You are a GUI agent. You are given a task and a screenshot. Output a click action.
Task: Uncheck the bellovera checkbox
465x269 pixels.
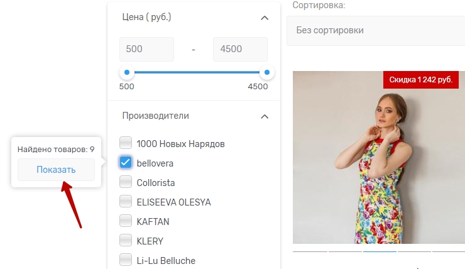(126, 163)
